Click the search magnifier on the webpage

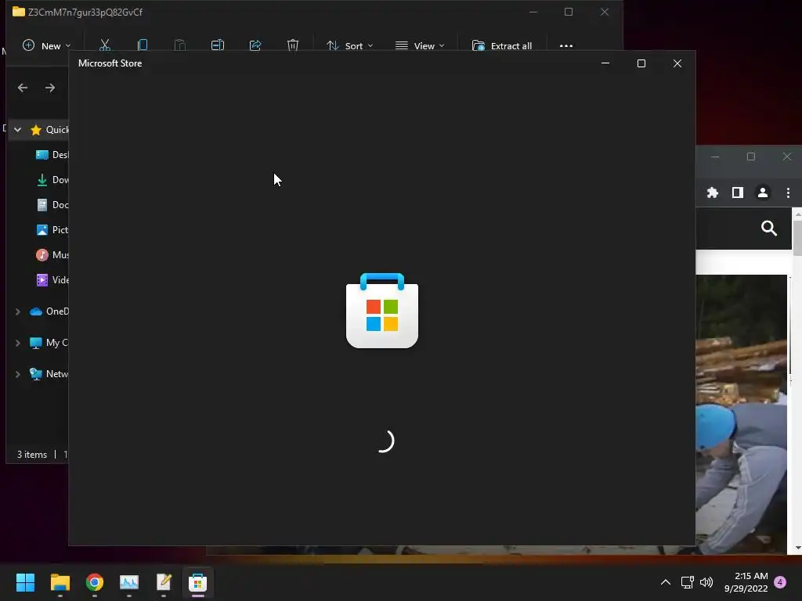[x=769, y=229]
